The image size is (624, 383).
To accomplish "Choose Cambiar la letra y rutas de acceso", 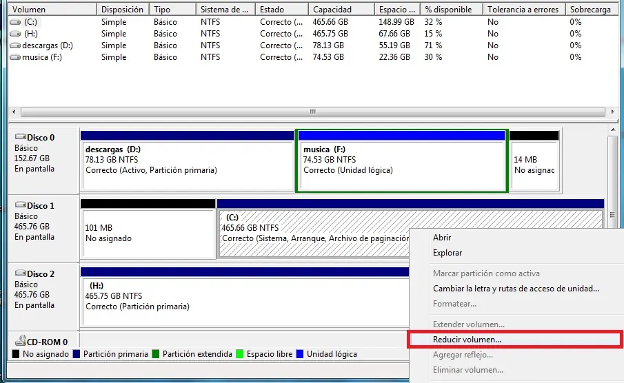I will click(x=516, y=289).
